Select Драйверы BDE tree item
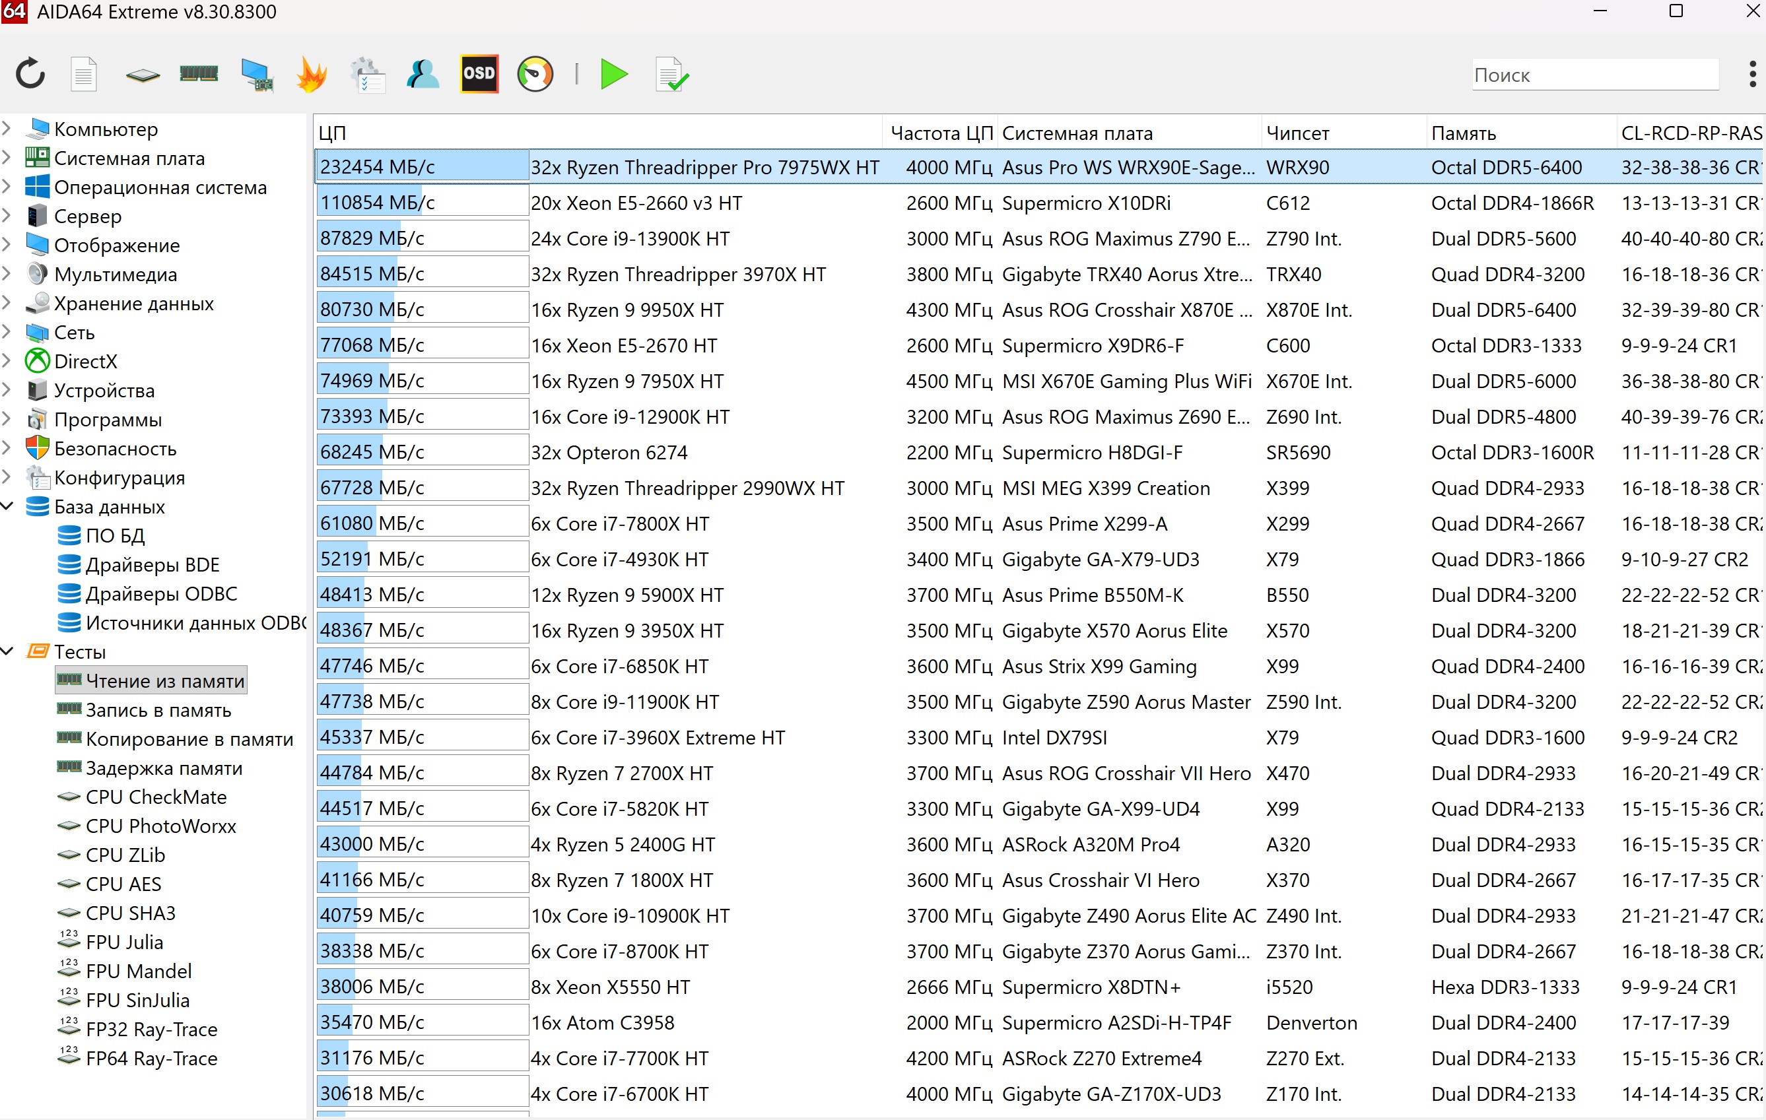 153,564
